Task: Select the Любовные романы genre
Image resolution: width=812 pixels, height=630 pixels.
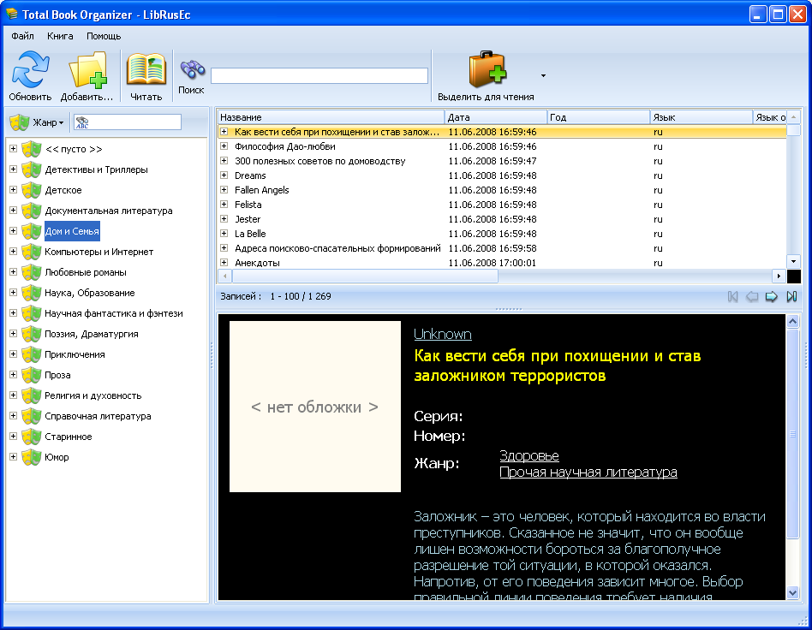Action: tap(86, 272)
